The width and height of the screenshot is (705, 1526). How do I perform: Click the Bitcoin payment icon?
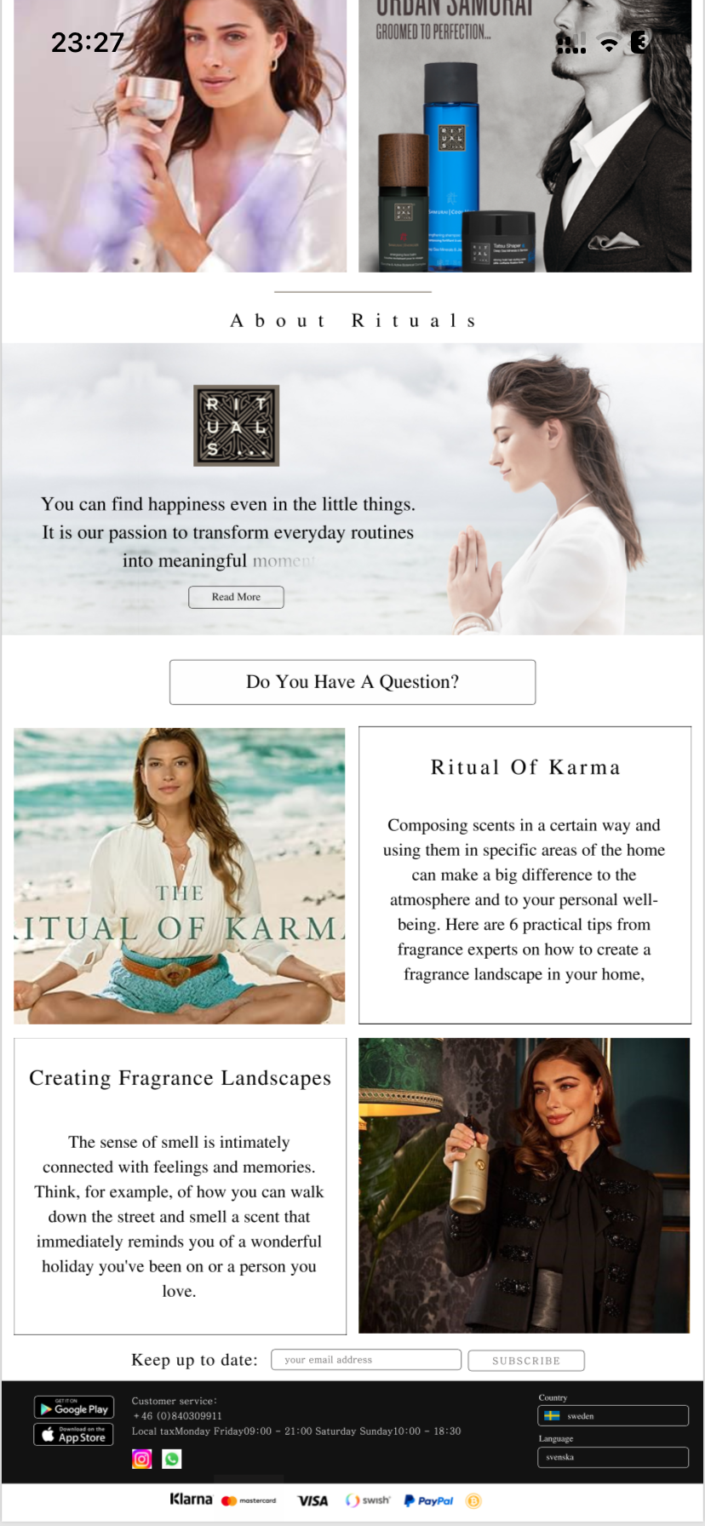point(473,1500)
